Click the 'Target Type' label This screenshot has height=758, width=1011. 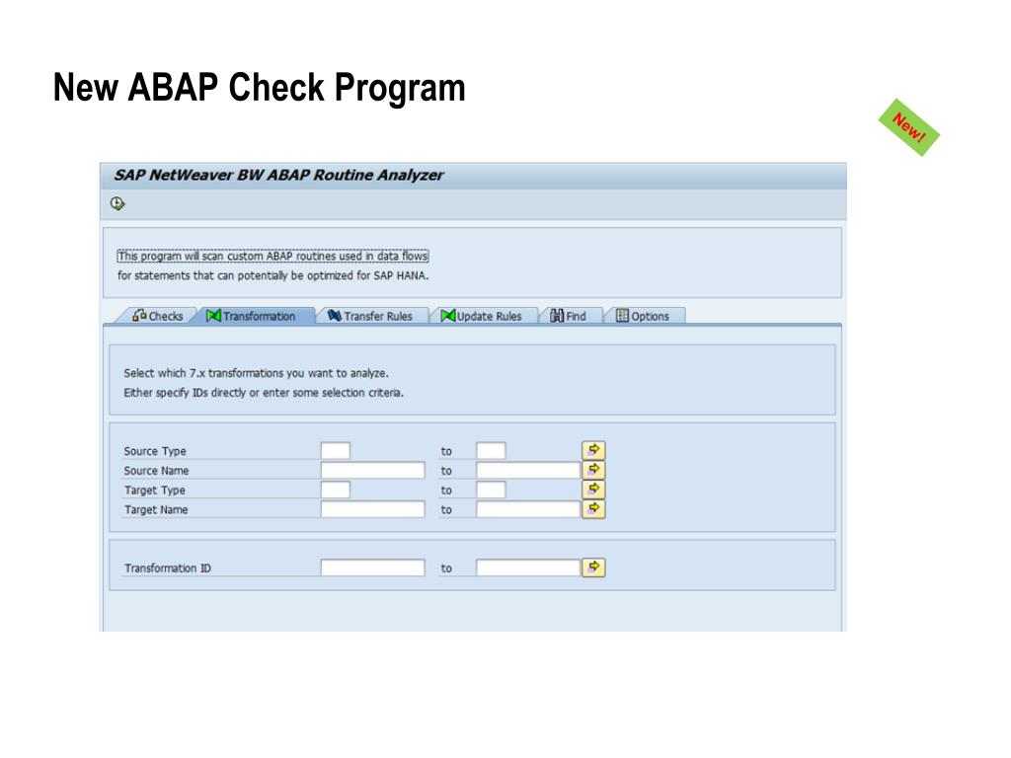[155, 491]
